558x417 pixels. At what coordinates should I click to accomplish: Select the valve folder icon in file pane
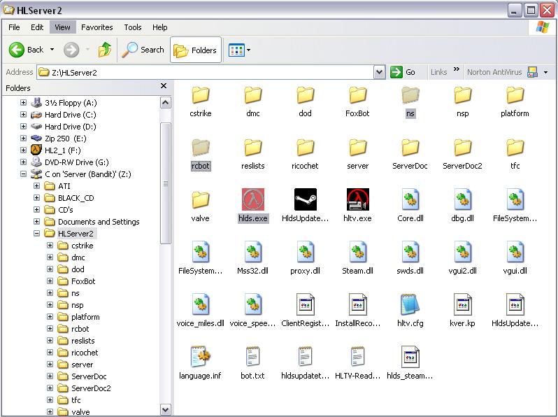(201, 200)
